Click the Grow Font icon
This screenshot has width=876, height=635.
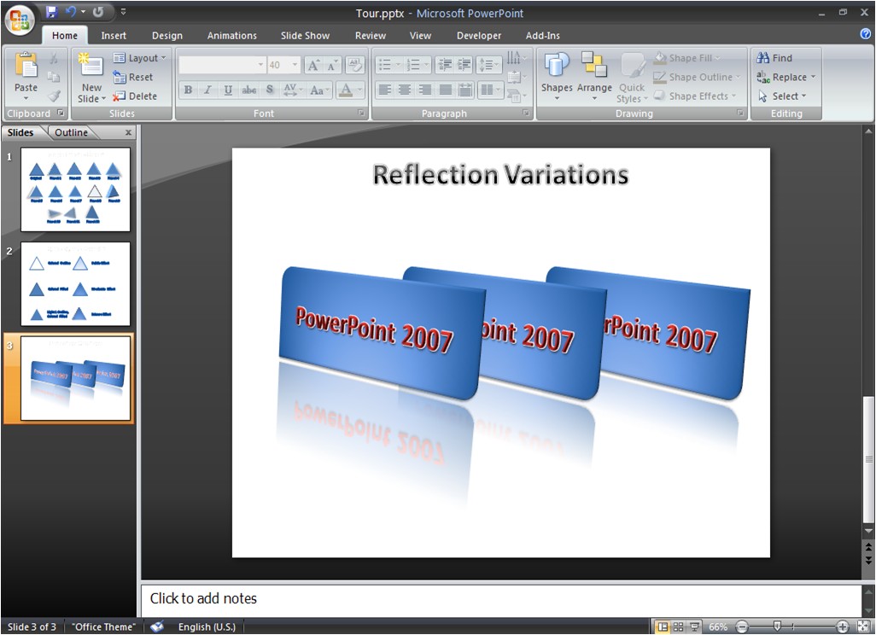(x=313, y=66)
